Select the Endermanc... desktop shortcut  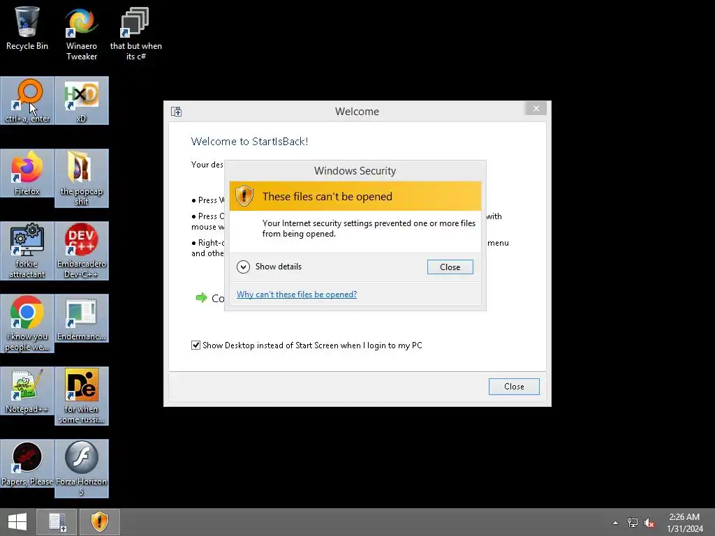pos(82,318)
